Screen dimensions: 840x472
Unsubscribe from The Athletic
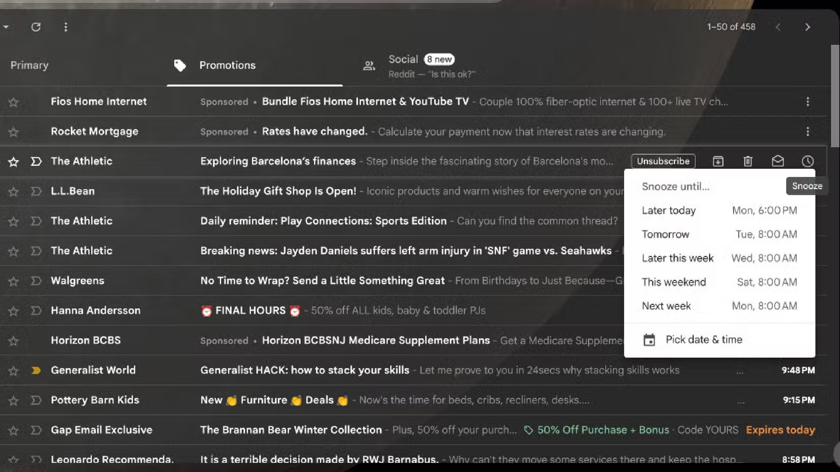pos(662,161)
